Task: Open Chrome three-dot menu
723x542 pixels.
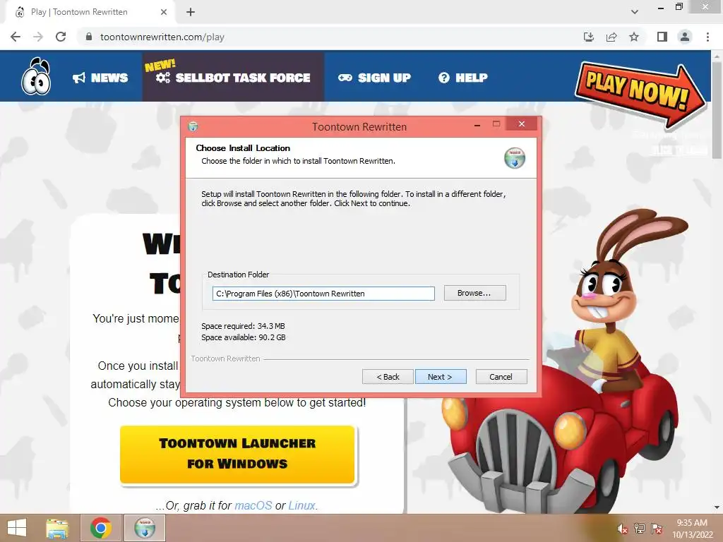Action: coord(707,37)
